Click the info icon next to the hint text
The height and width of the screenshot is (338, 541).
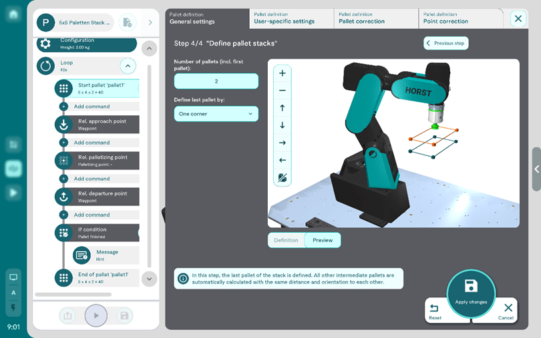click(x=183, y=279)
